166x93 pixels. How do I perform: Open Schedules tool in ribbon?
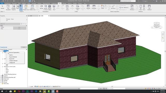(x=94, y=7)
